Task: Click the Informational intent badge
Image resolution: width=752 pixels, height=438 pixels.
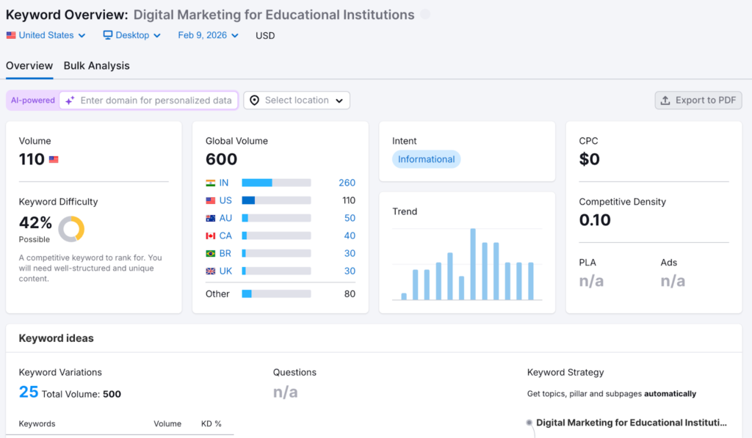Action: [426, 159]
